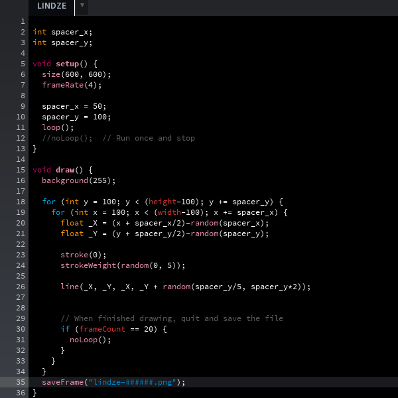This screenshot has height=398, width=398.
Task: Click the "void setup()" function declaration
Action: pyautogui.click(x=64, y=64)
